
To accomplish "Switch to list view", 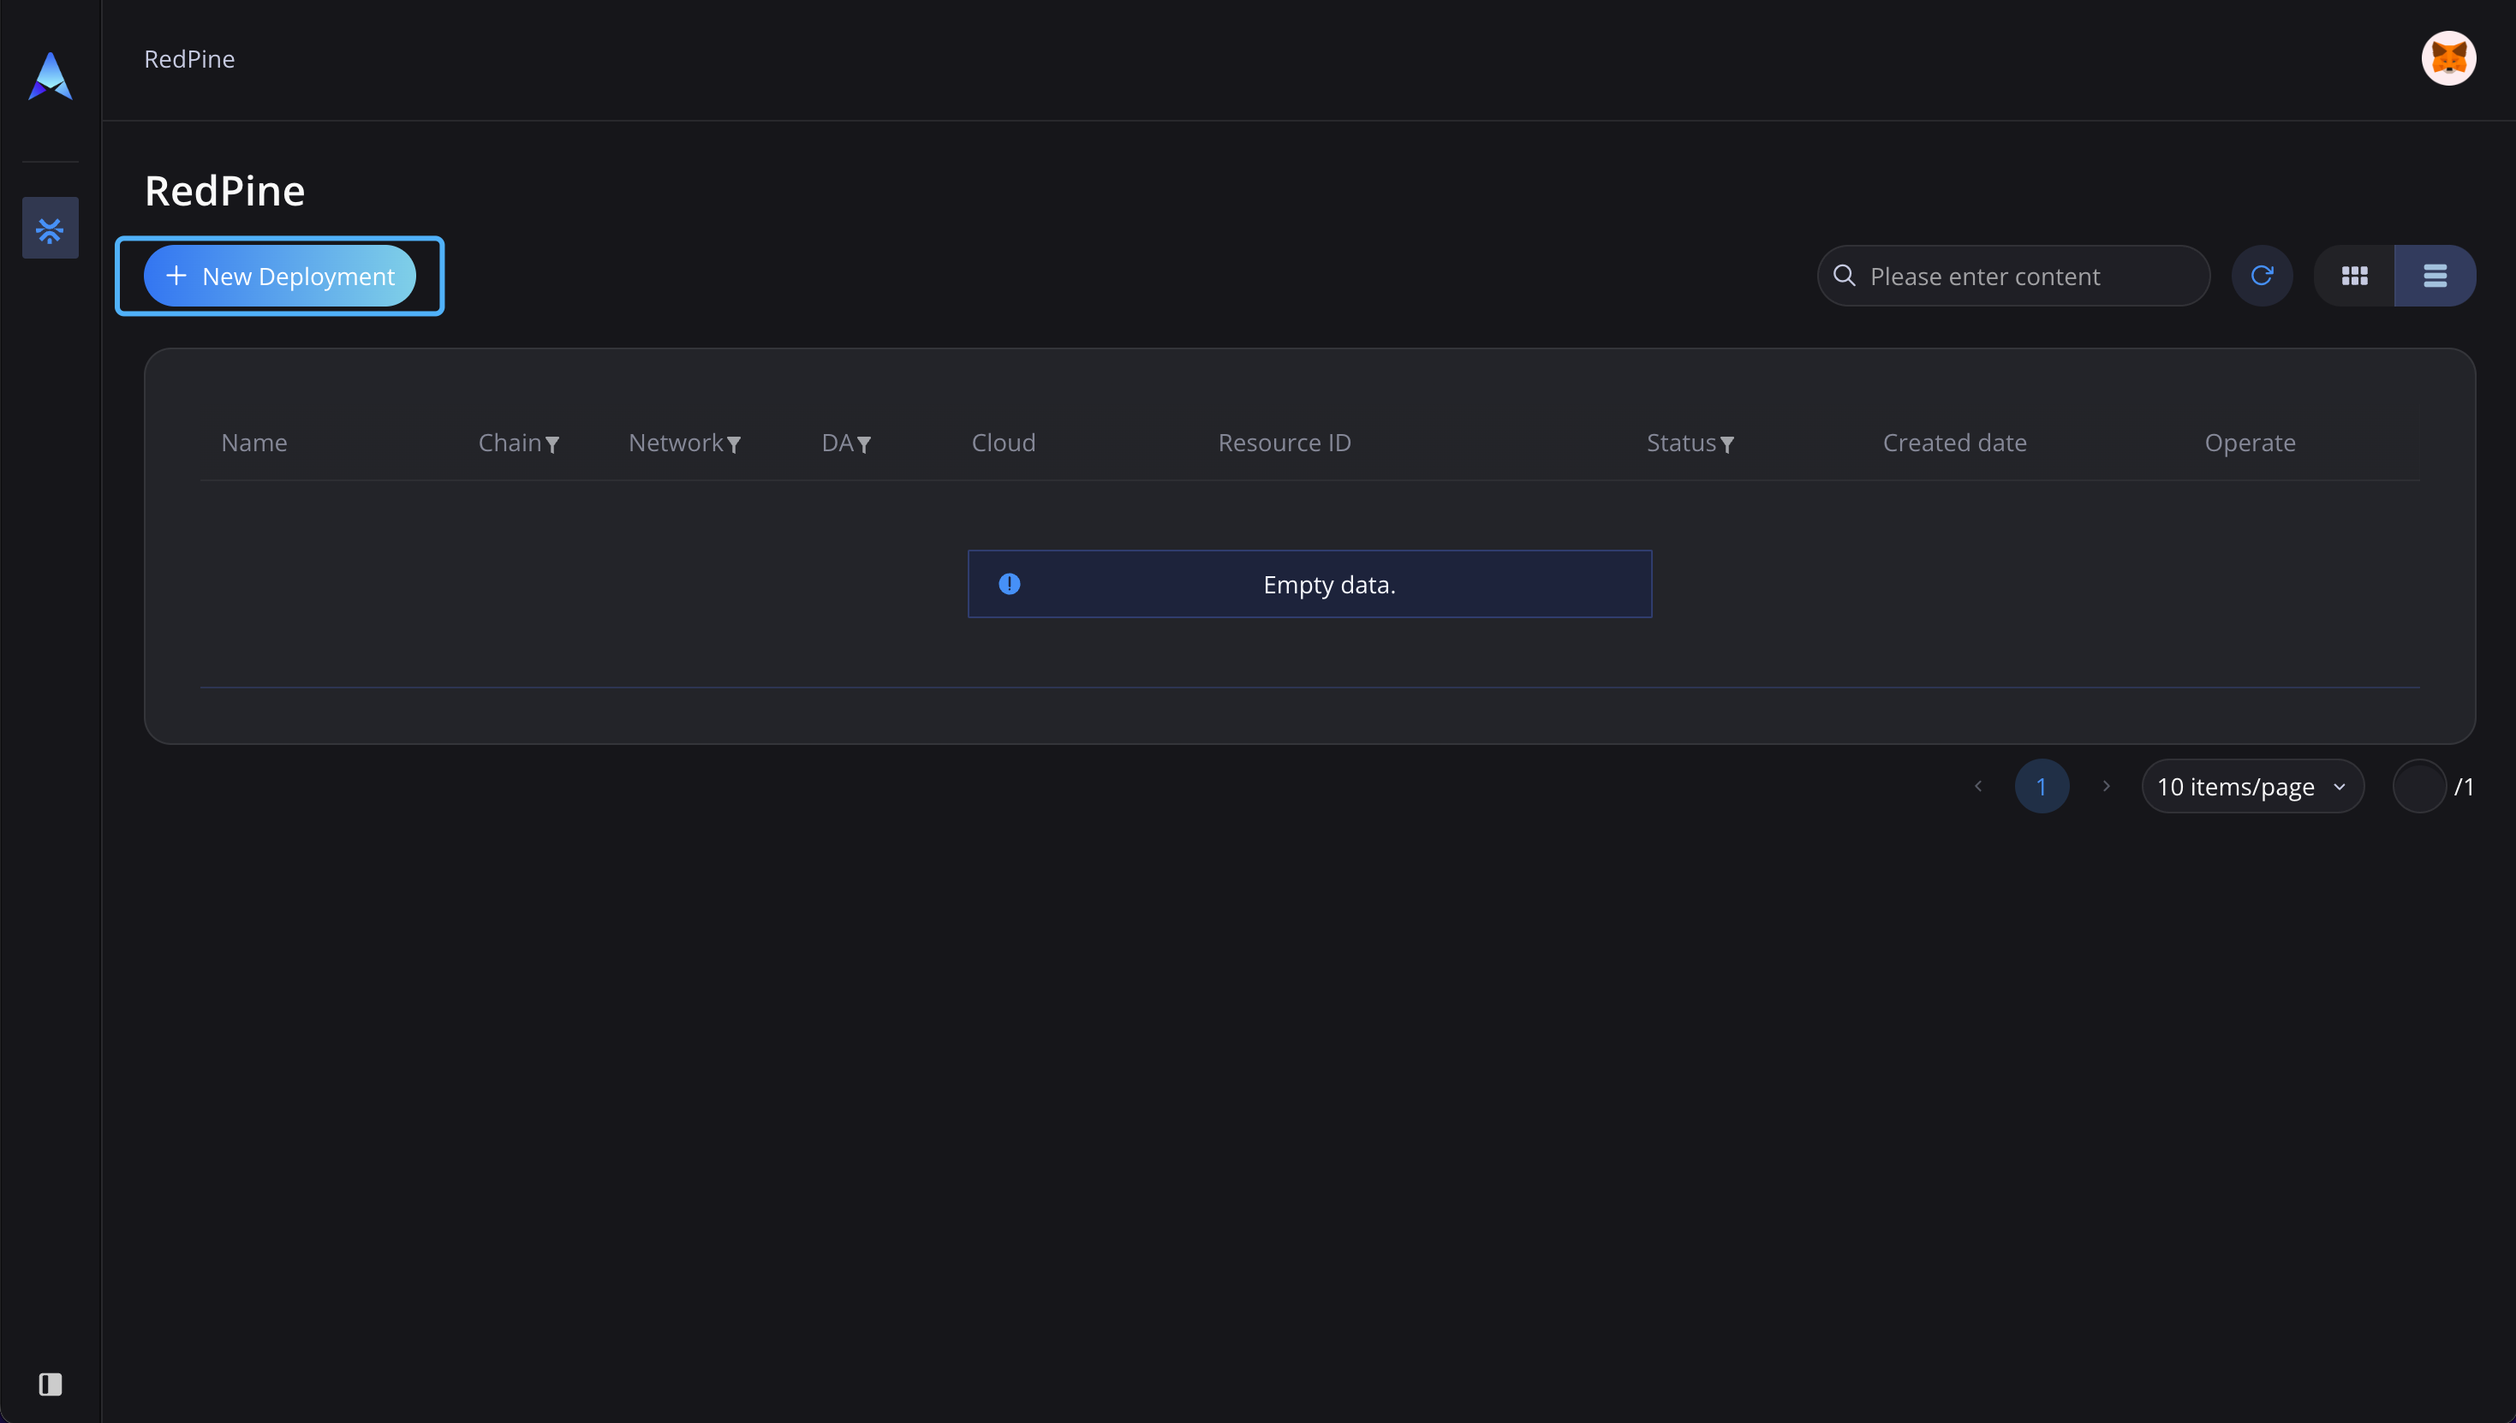I will [x=2434, y=276].
